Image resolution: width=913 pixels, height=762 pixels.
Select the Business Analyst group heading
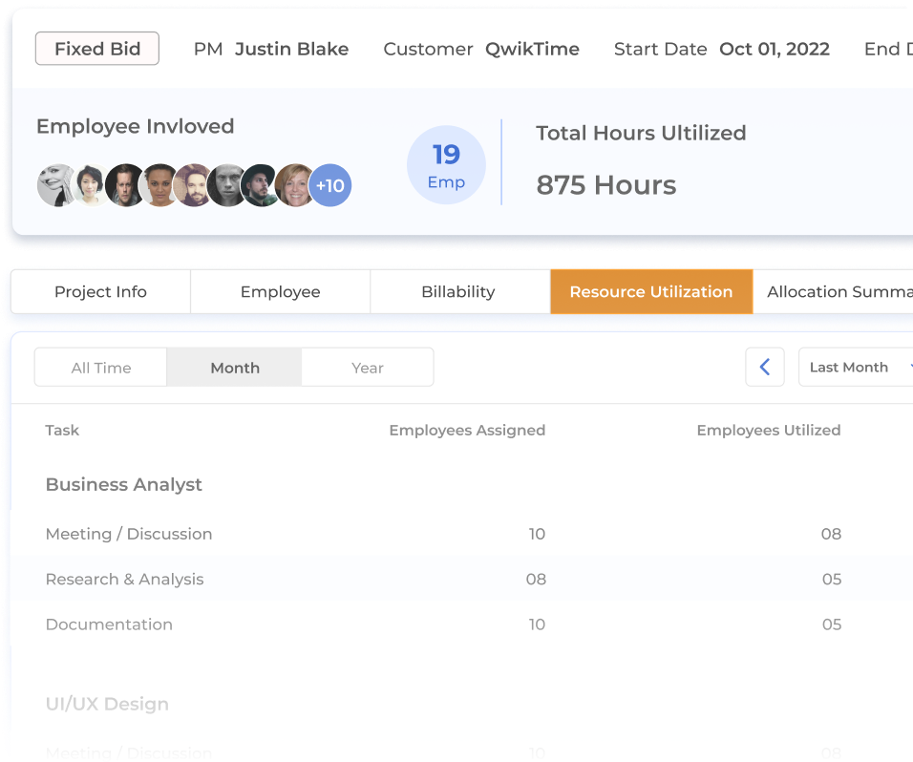(124, 484)
